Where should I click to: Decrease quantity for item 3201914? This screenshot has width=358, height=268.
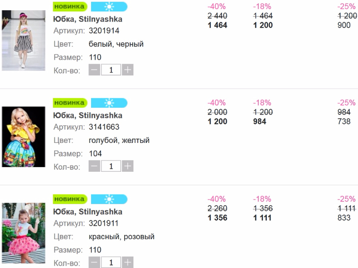94,70
